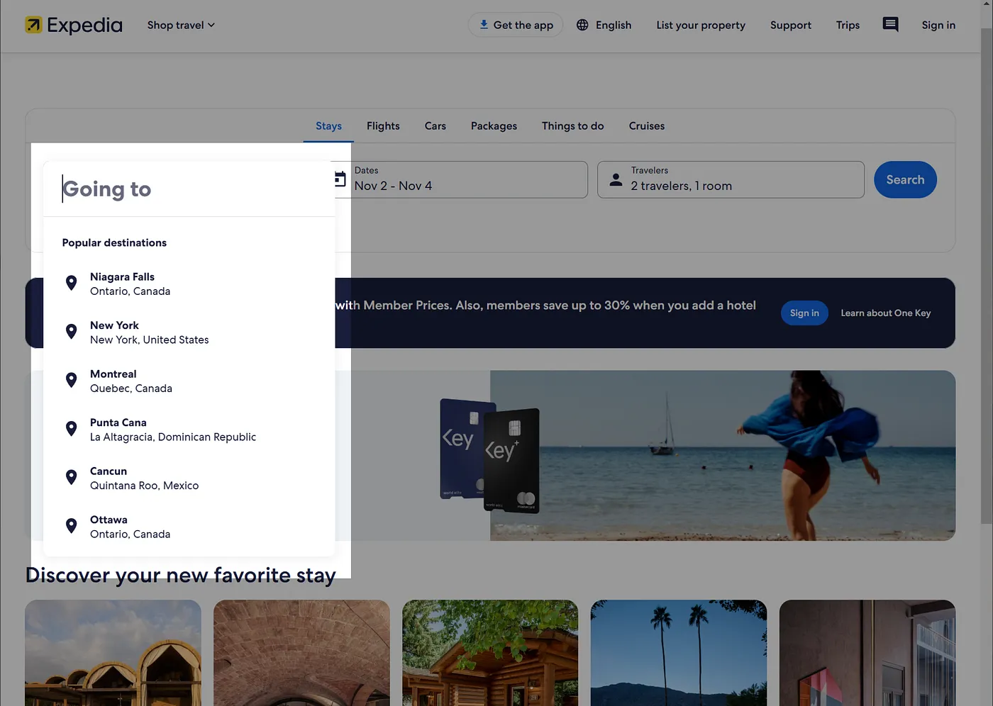The height and width of the screenshot is (706, 993).
Task: Open the messages chat icon
Action: tap(890, 25)
